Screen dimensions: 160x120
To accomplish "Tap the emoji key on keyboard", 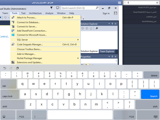I will tap(8, 115).
